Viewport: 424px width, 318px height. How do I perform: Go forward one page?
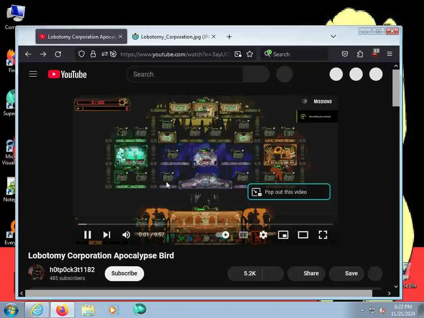click(x=43, y=54)
